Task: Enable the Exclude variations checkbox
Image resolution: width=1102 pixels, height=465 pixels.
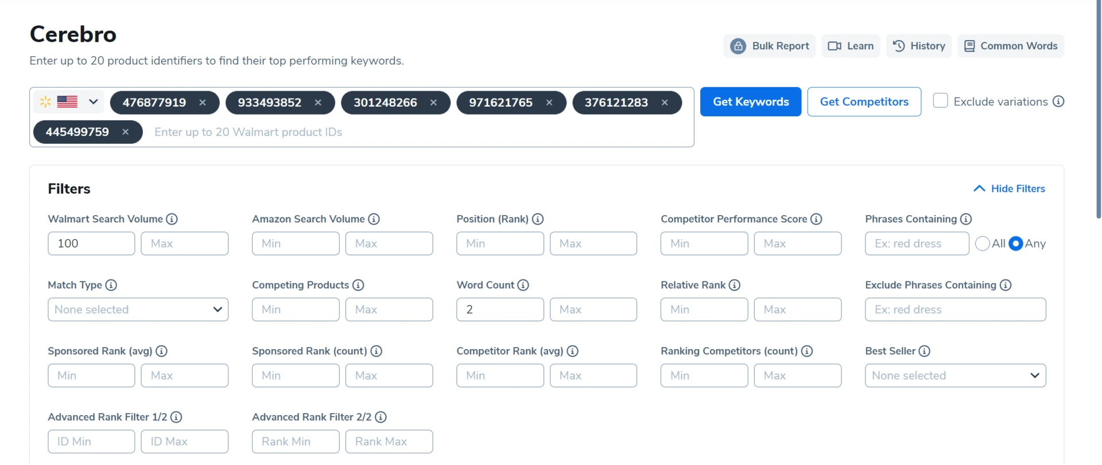Action: pyautogui.click(x=940, y=101)
